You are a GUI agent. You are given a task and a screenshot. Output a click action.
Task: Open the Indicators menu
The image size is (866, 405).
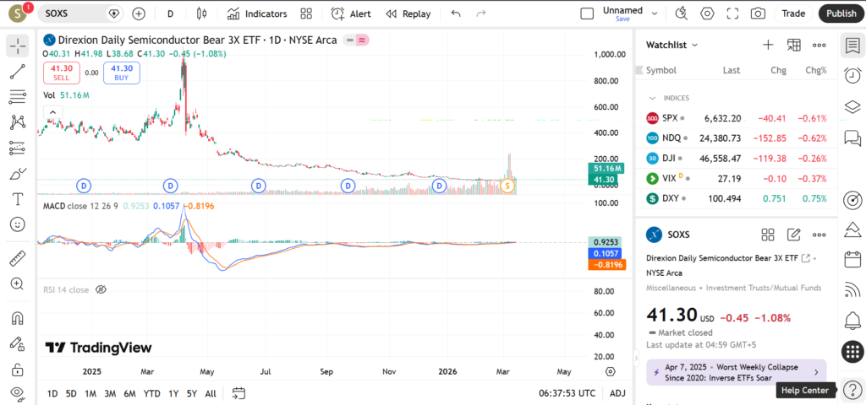[x=257, y=13]
